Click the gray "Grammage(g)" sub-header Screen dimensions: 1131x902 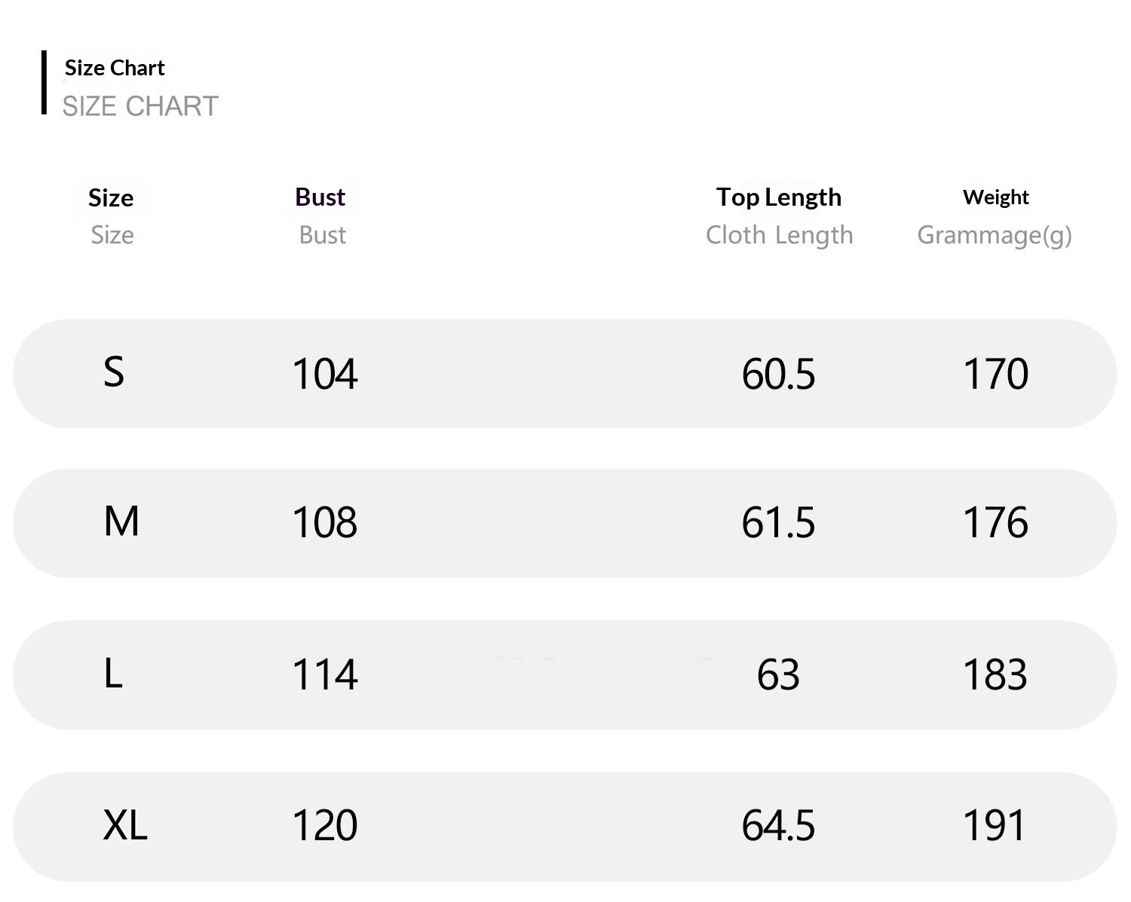tap(994, 235)
